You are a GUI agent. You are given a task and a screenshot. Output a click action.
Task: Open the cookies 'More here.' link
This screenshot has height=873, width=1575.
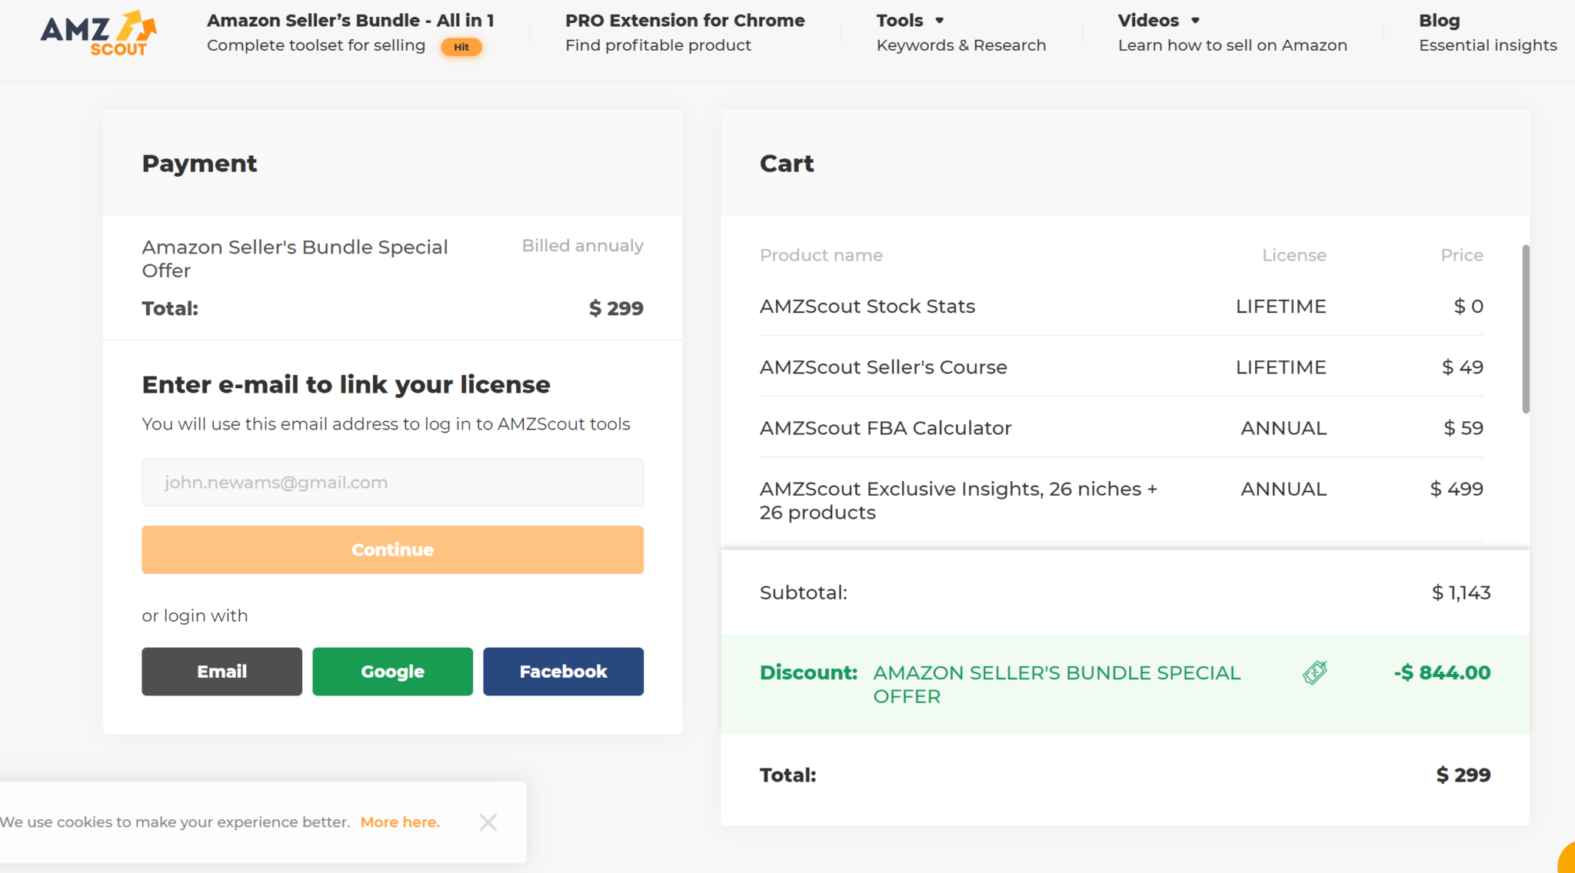coord(400,822)
